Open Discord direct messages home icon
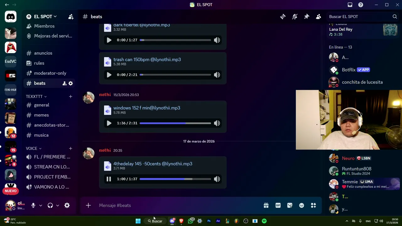The image size is (402, 226). pos(10,17)
